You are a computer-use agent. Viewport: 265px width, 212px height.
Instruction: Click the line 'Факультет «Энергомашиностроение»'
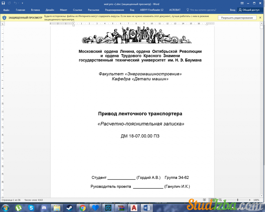(x=140, y=74)
